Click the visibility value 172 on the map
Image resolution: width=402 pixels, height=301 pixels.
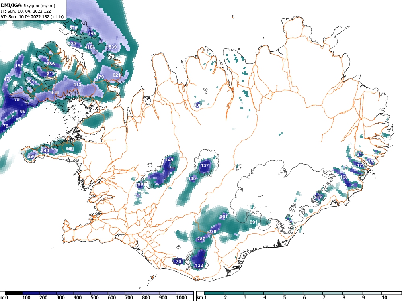[361, 166]
